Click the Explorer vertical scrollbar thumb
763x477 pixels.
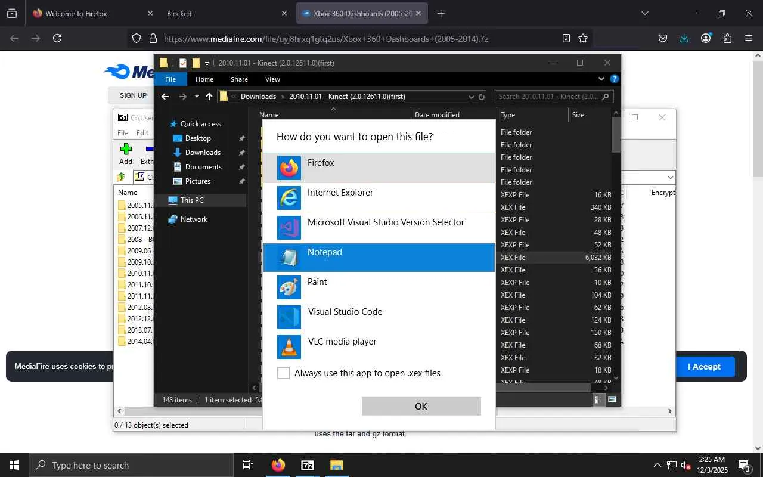(616, 135)
